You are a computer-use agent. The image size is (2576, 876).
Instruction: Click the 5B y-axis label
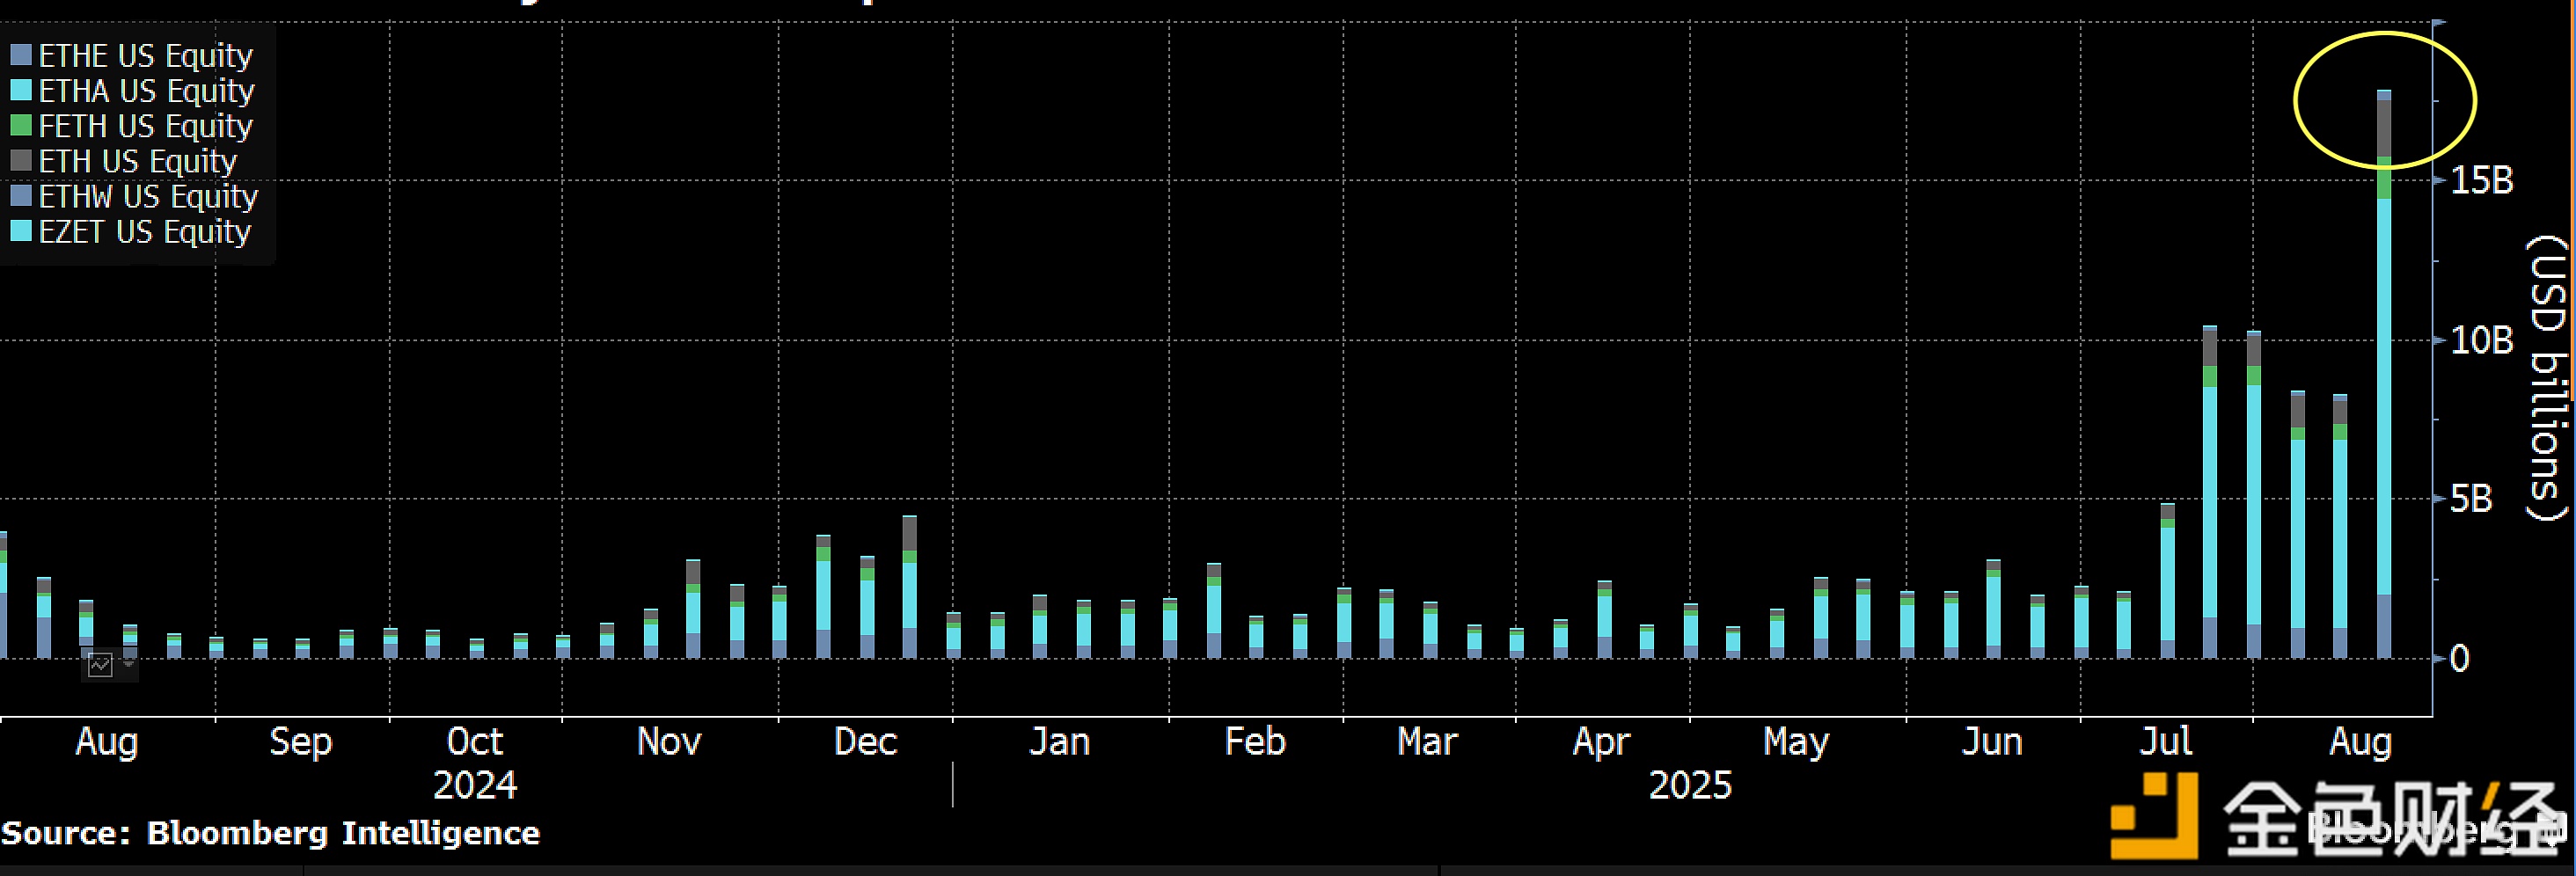[x=2471, y=499]
